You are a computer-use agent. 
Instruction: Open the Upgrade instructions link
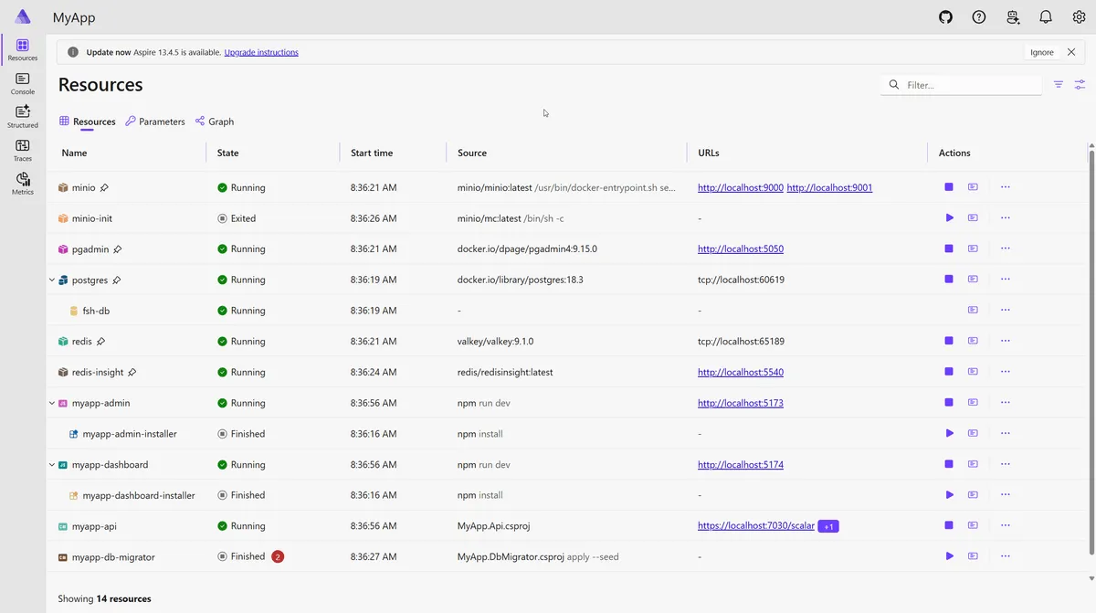click(261, 52)
